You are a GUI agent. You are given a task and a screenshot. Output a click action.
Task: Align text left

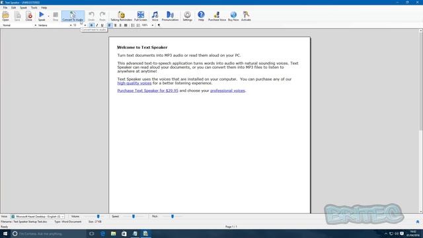click(x=110, y=25)
